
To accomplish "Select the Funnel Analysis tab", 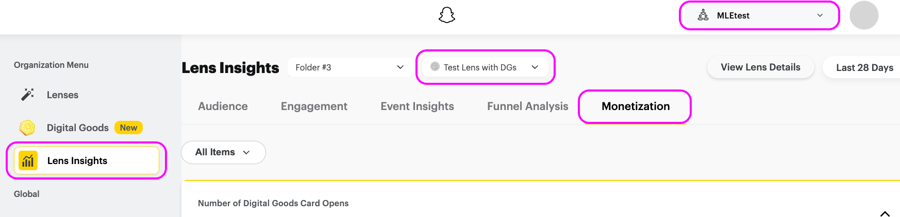I will click(x=527, y=106).
